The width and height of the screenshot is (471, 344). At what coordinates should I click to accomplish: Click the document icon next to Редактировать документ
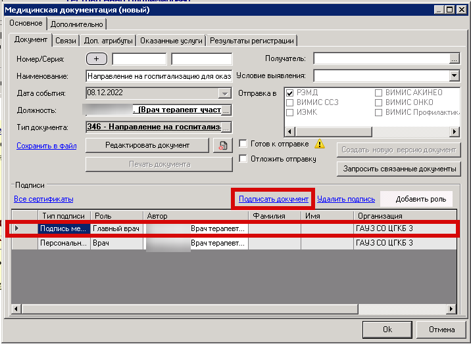click(223, 145)
